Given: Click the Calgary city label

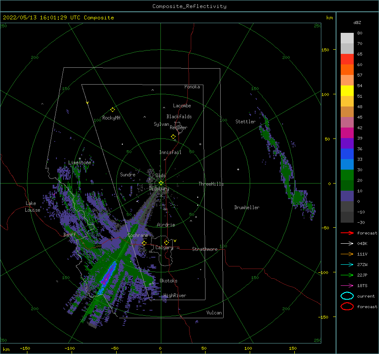Looking at the screenshot, I should point(164,248).
